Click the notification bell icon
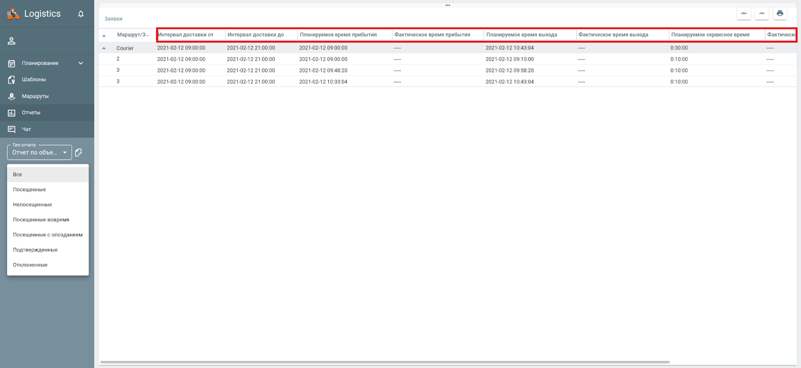The image size is (801, 368). (x=81, y=14)
